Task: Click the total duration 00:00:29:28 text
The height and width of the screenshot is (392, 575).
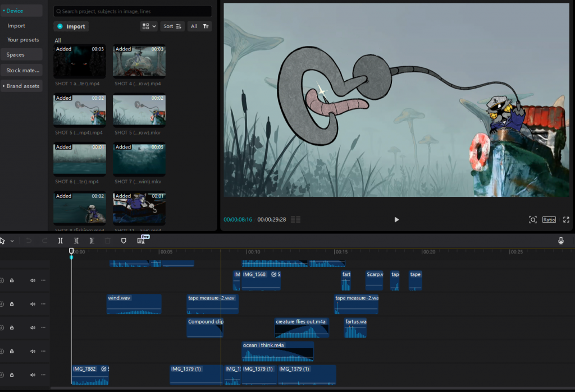Action: tap(272, 219)
